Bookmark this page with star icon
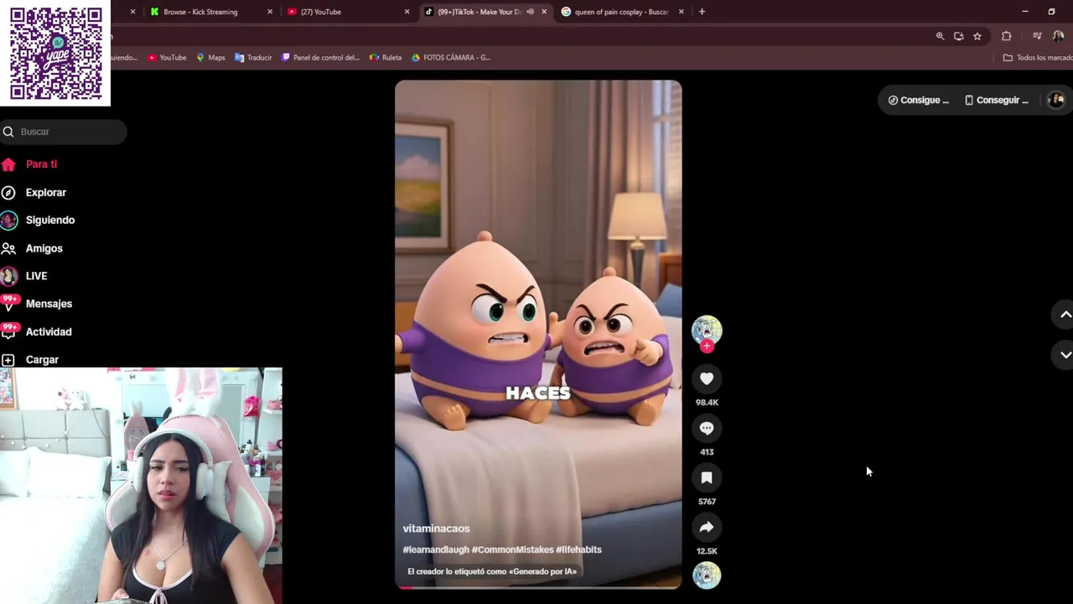Image resolution: width=1073 pixels, height=604 pixels. [977, 36]
